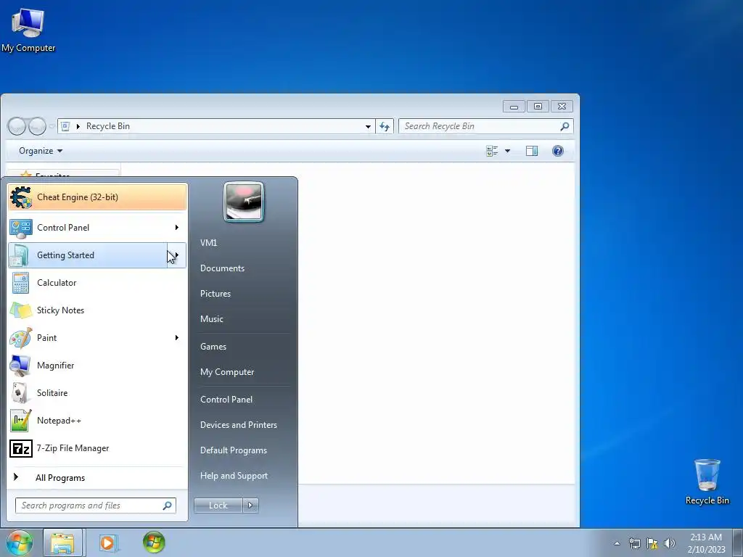Select My Computer desktop icon

pyautogui.click(x=28, y=29)
